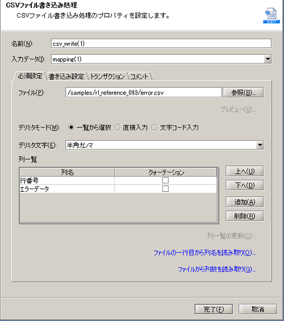The height and width of the screenshot is (321, 284).
Task: Click the CSV file icon in header
Action: (272, 16)
